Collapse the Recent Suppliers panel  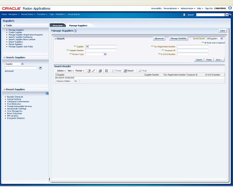(x=4, y=89)
